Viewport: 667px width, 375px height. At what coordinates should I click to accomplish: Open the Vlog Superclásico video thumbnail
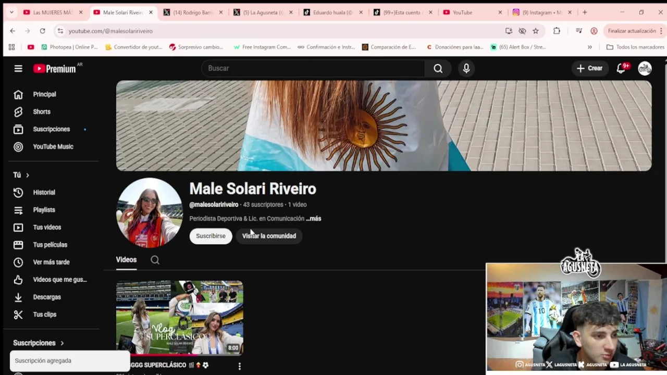click(179, 318)
